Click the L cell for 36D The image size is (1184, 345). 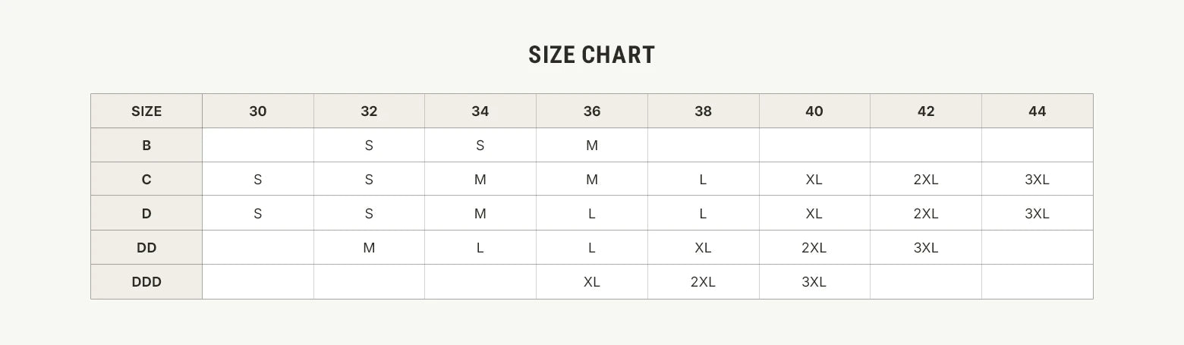coord(592,213)
